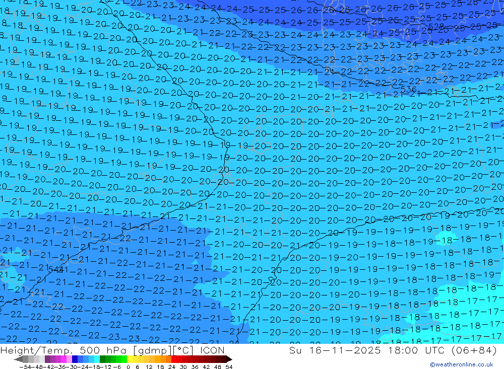Click the '536' height contour label

[x=408, y=89]
